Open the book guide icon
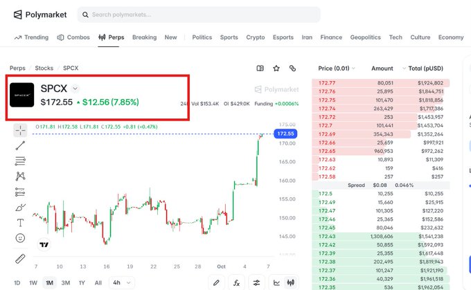 [260, 69]
